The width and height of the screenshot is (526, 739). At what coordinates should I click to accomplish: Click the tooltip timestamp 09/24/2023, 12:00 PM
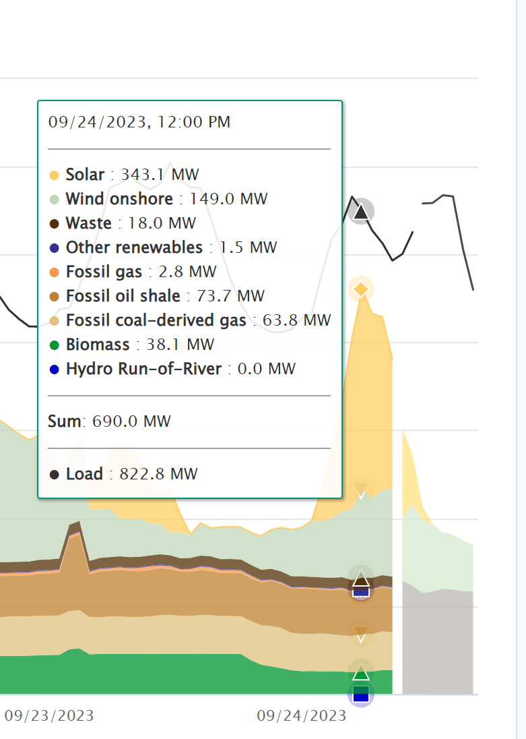pos(139,122)
